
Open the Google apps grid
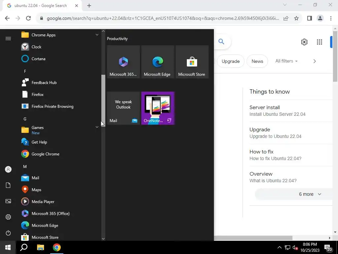[320, 42]
